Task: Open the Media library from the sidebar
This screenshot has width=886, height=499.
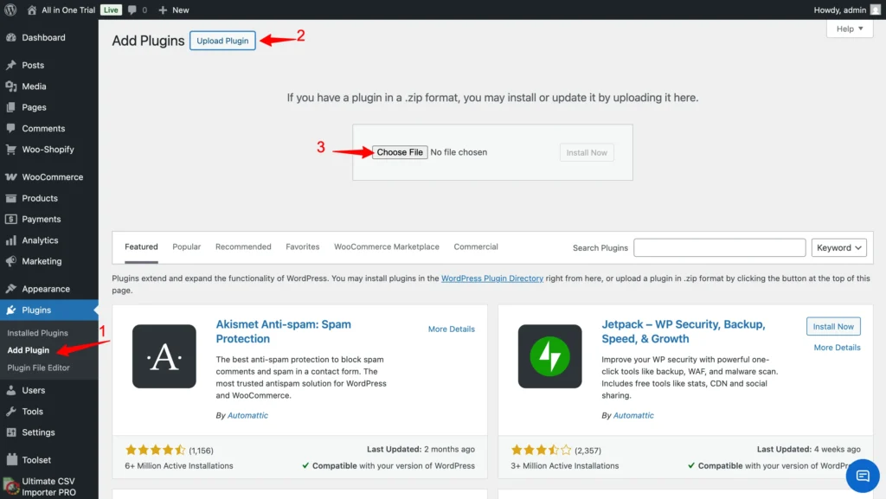Action: point(35,86)
